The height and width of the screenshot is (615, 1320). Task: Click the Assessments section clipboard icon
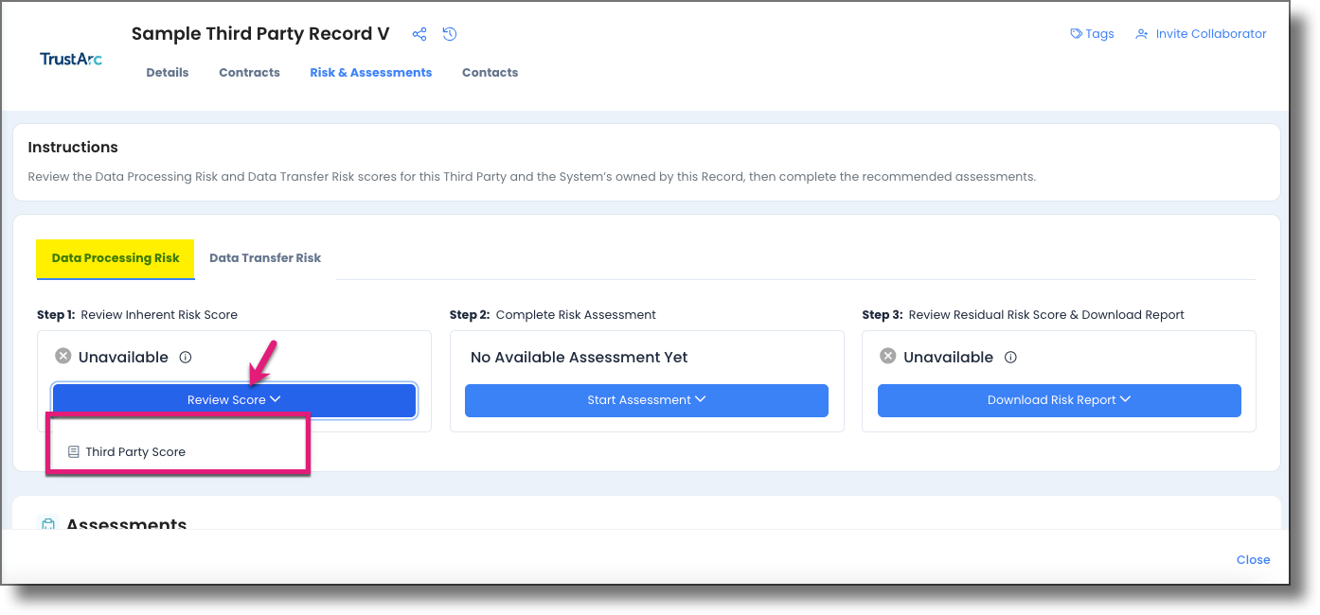click(x=47, y=525)
